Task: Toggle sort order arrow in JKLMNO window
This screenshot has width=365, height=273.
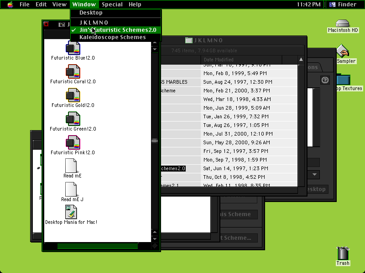Action: tap(301, 60)
